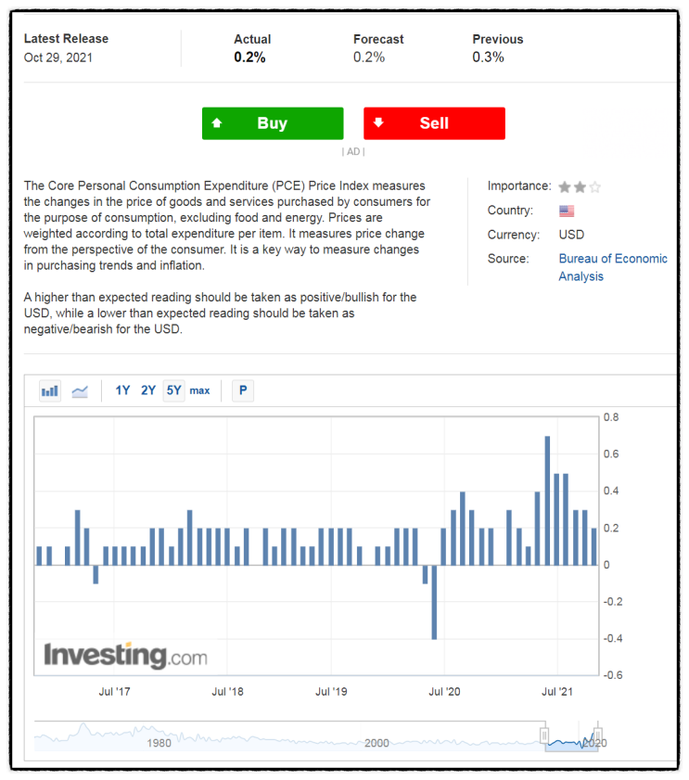Click the lowest negative bar near Jul '20
The width and height of the screenshot is (689, 780).
[434, 601]
